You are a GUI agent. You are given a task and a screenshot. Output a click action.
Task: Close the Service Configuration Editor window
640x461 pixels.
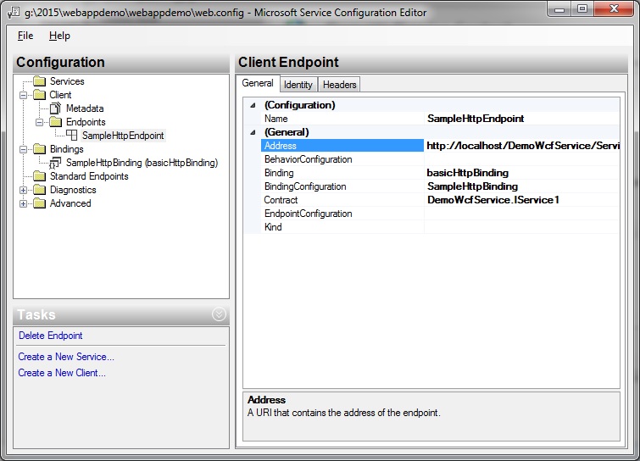tap(614, 9)
